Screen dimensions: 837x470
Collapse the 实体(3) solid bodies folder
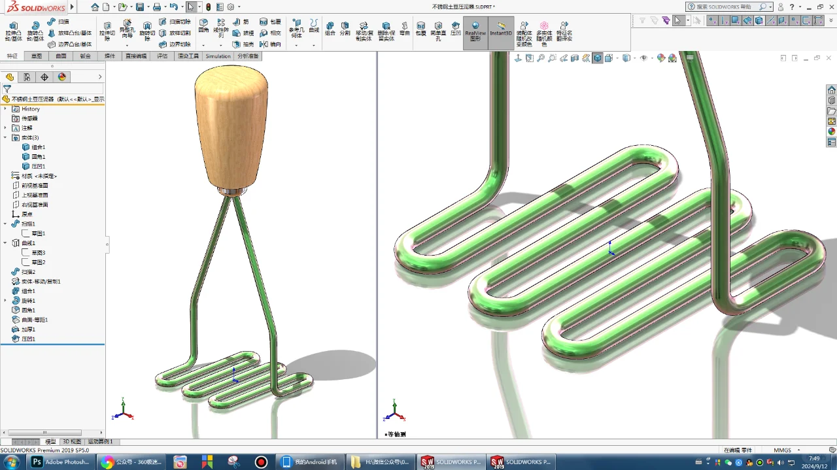[5, 138]
